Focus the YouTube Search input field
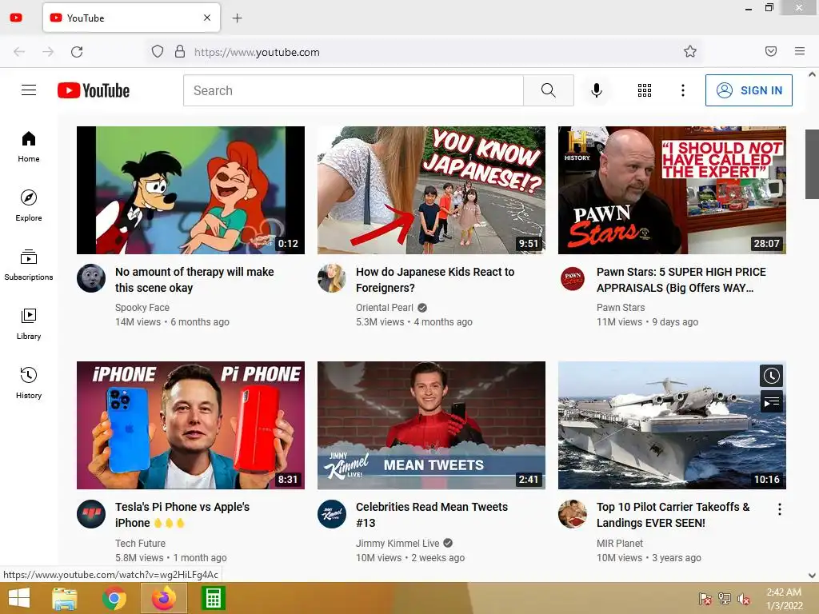Screen dimensions: 819x614 (x=354, y=90)
